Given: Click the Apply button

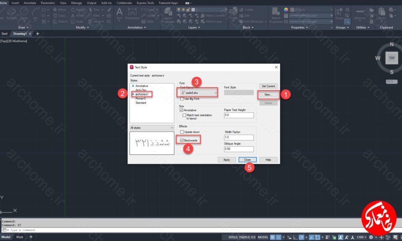Looking at the screenshot, I should point(227,160).
